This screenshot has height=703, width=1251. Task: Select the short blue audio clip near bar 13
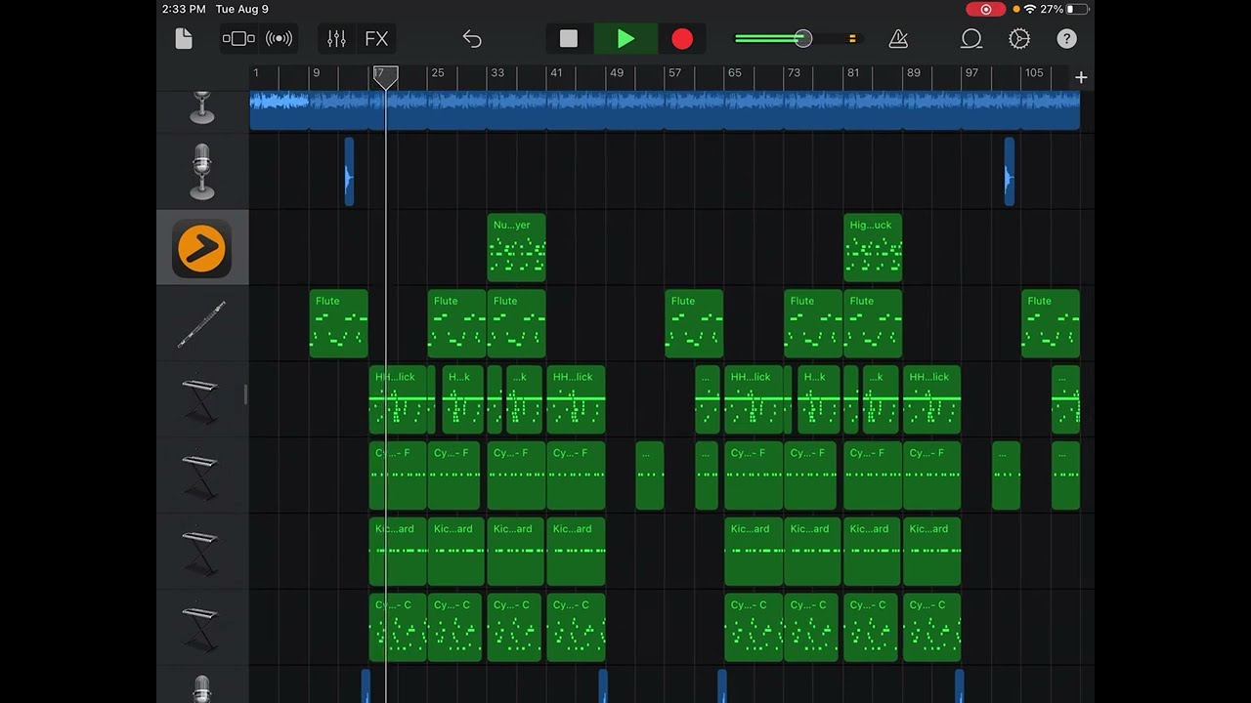(x=349, y=171)
